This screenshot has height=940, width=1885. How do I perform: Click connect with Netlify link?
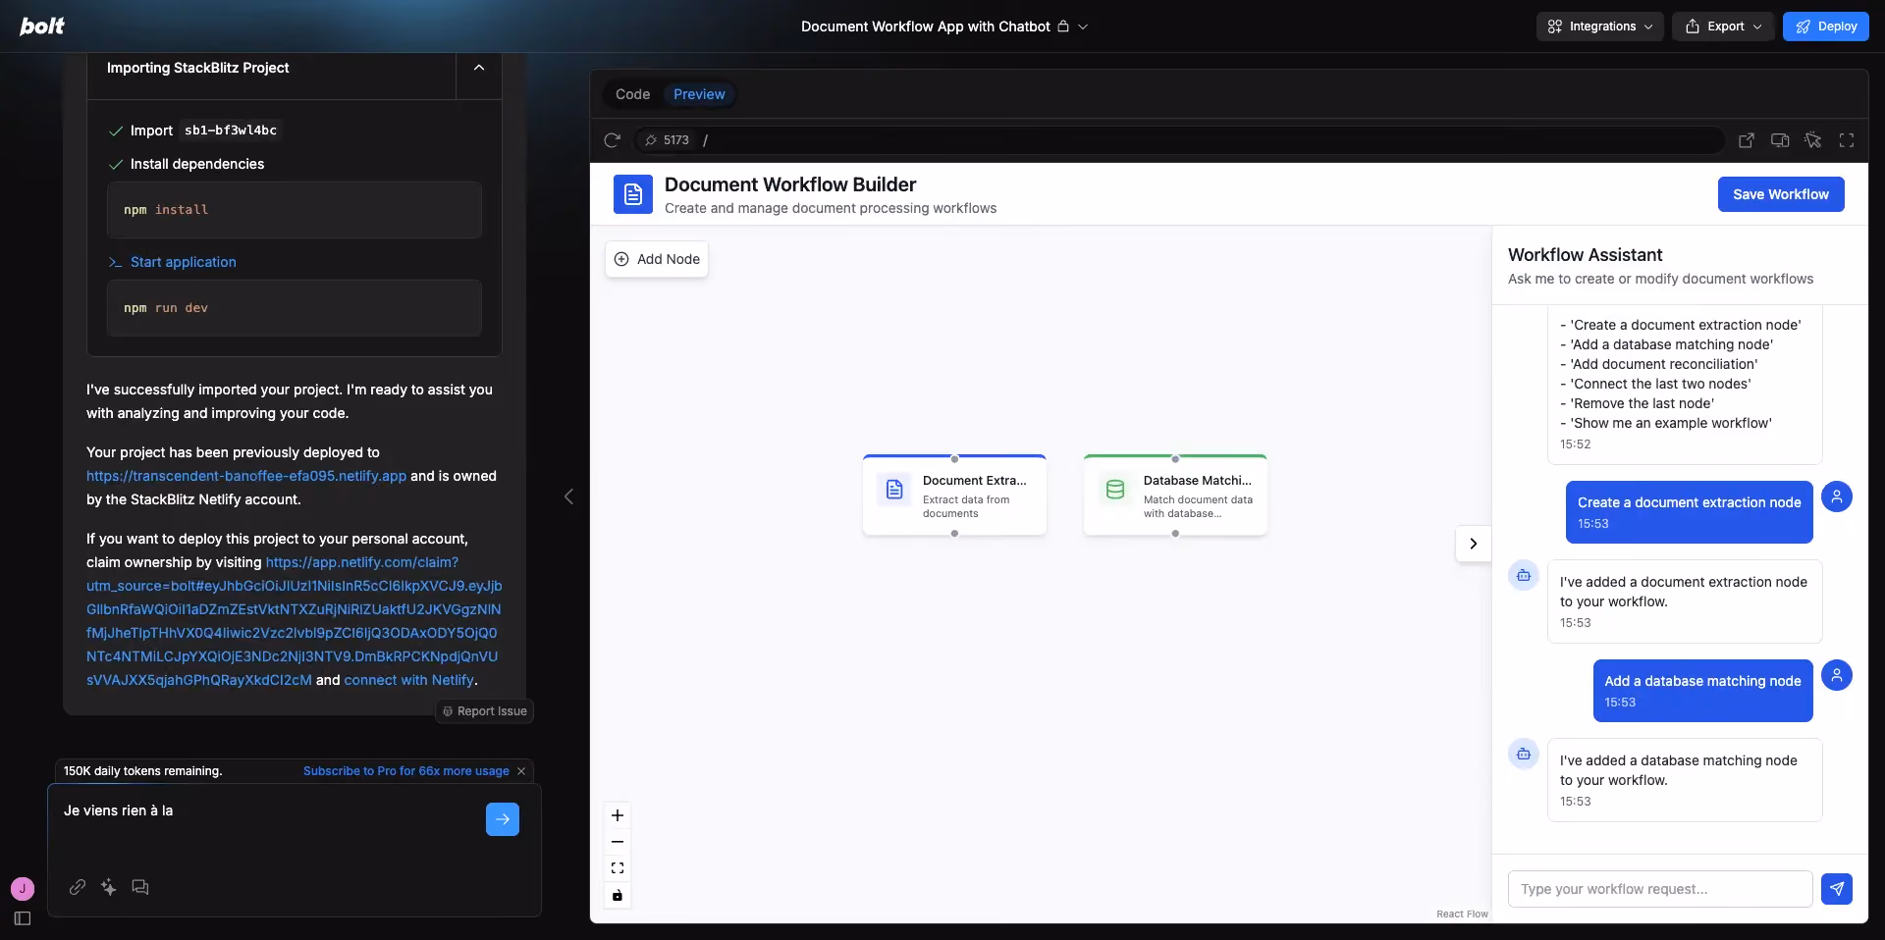coord(409,680)
